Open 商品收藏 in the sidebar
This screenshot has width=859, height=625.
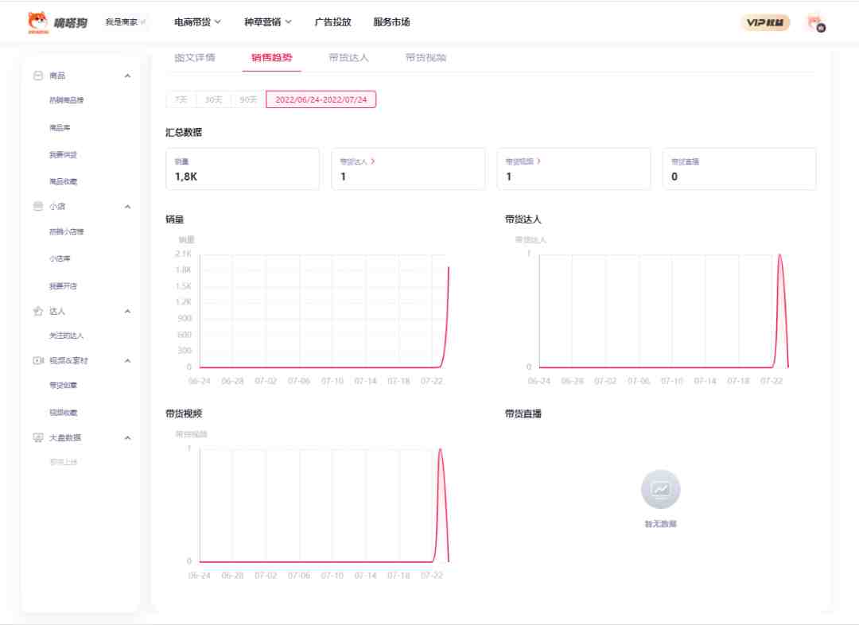(x=63, y=181)
